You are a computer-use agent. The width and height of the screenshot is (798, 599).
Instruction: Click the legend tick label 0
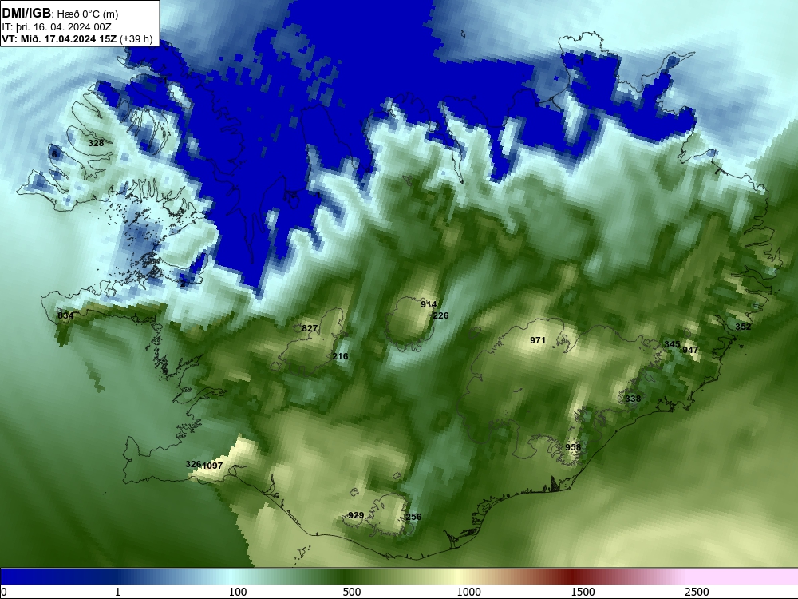5,592
